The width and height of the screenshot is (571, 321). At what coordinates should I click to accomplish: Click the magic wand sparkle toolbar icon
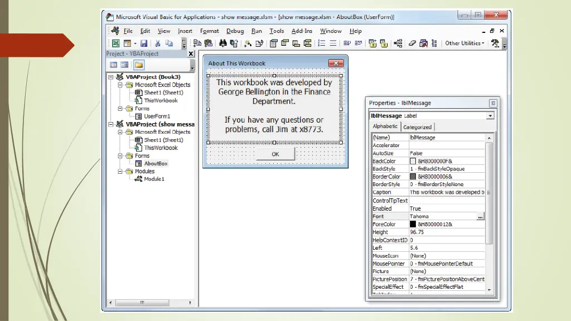(x=248, y=43)
